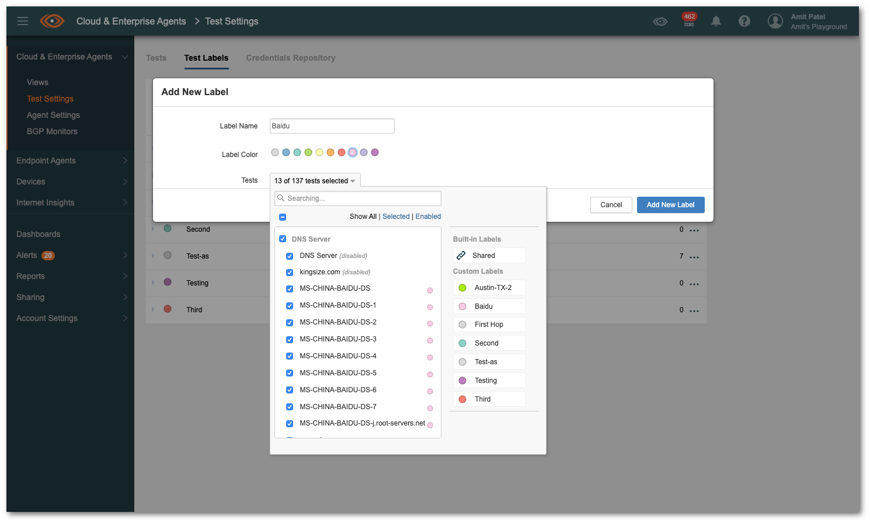
Task: Uncheck MS-CHINA-BAIDU-DS-j.root-servers.net test
Action: (x=290, y=423)
